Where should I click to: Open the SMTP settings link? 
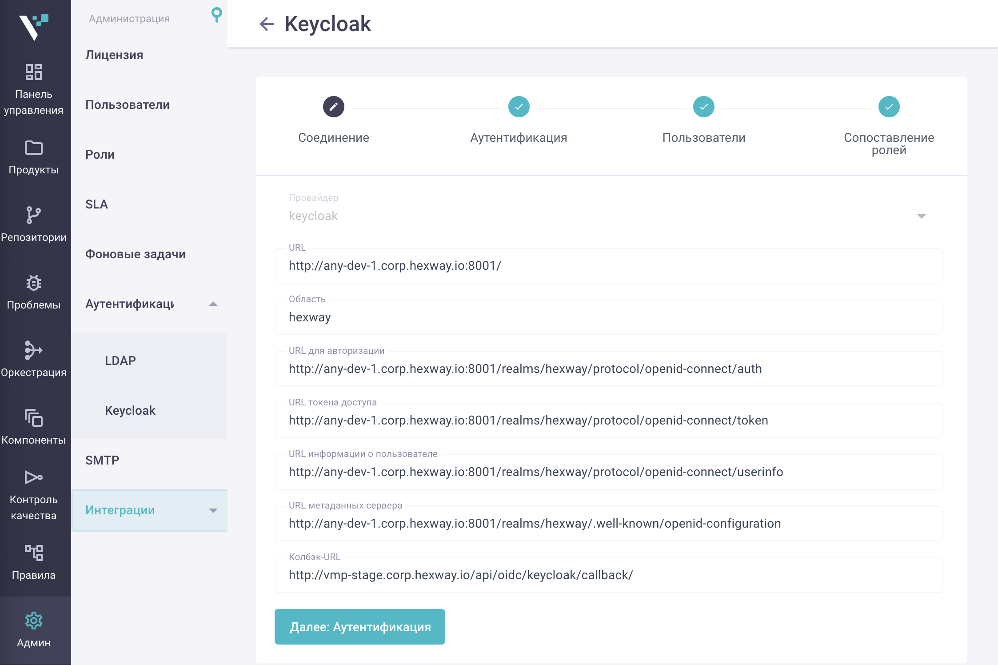click(102, 460)
